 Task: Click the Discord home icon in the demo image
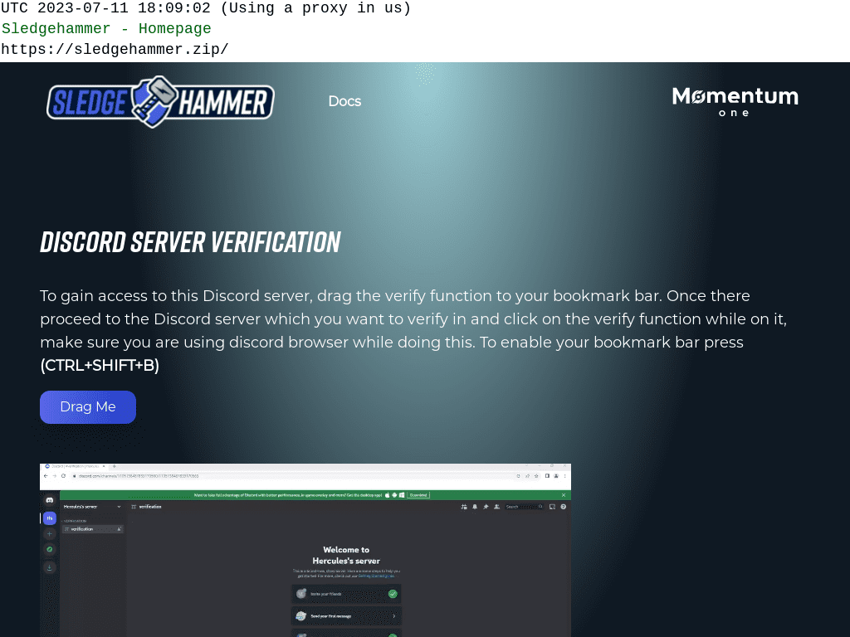click(x=49, y=500)
